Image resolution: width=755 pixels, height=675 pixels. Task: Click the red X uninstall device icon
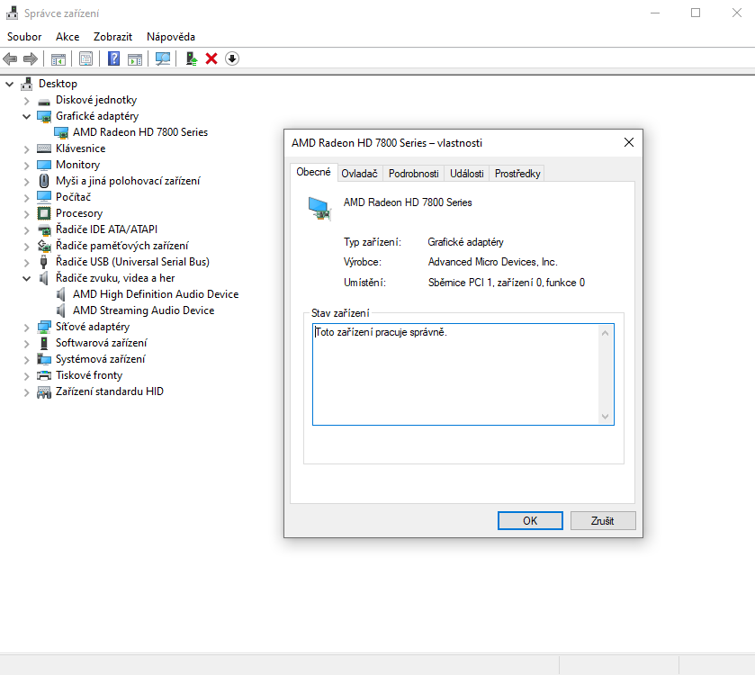211,58
